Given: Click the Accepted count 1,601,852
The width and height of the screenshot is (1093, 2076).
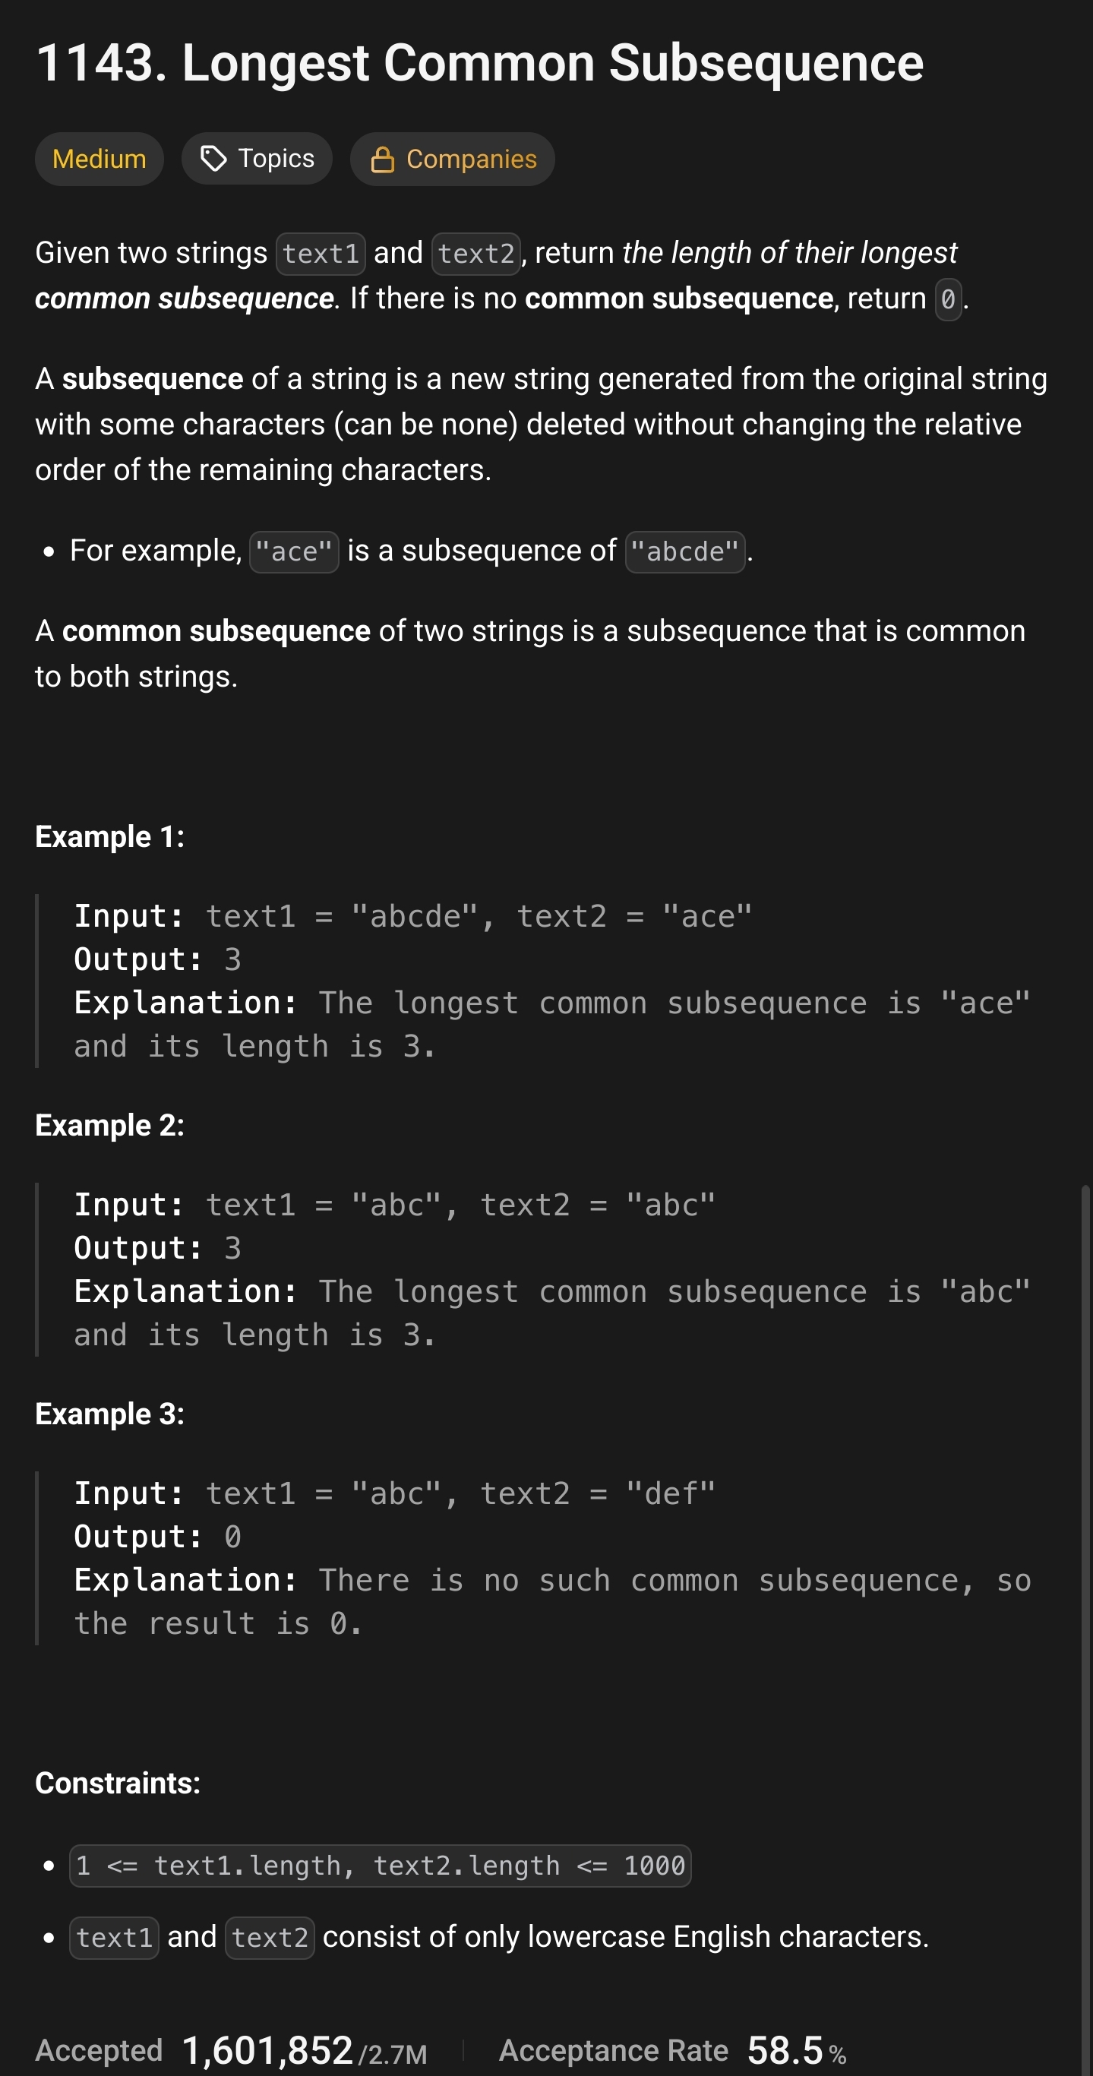Looking at the screenshot, I should coord(267,2049).
